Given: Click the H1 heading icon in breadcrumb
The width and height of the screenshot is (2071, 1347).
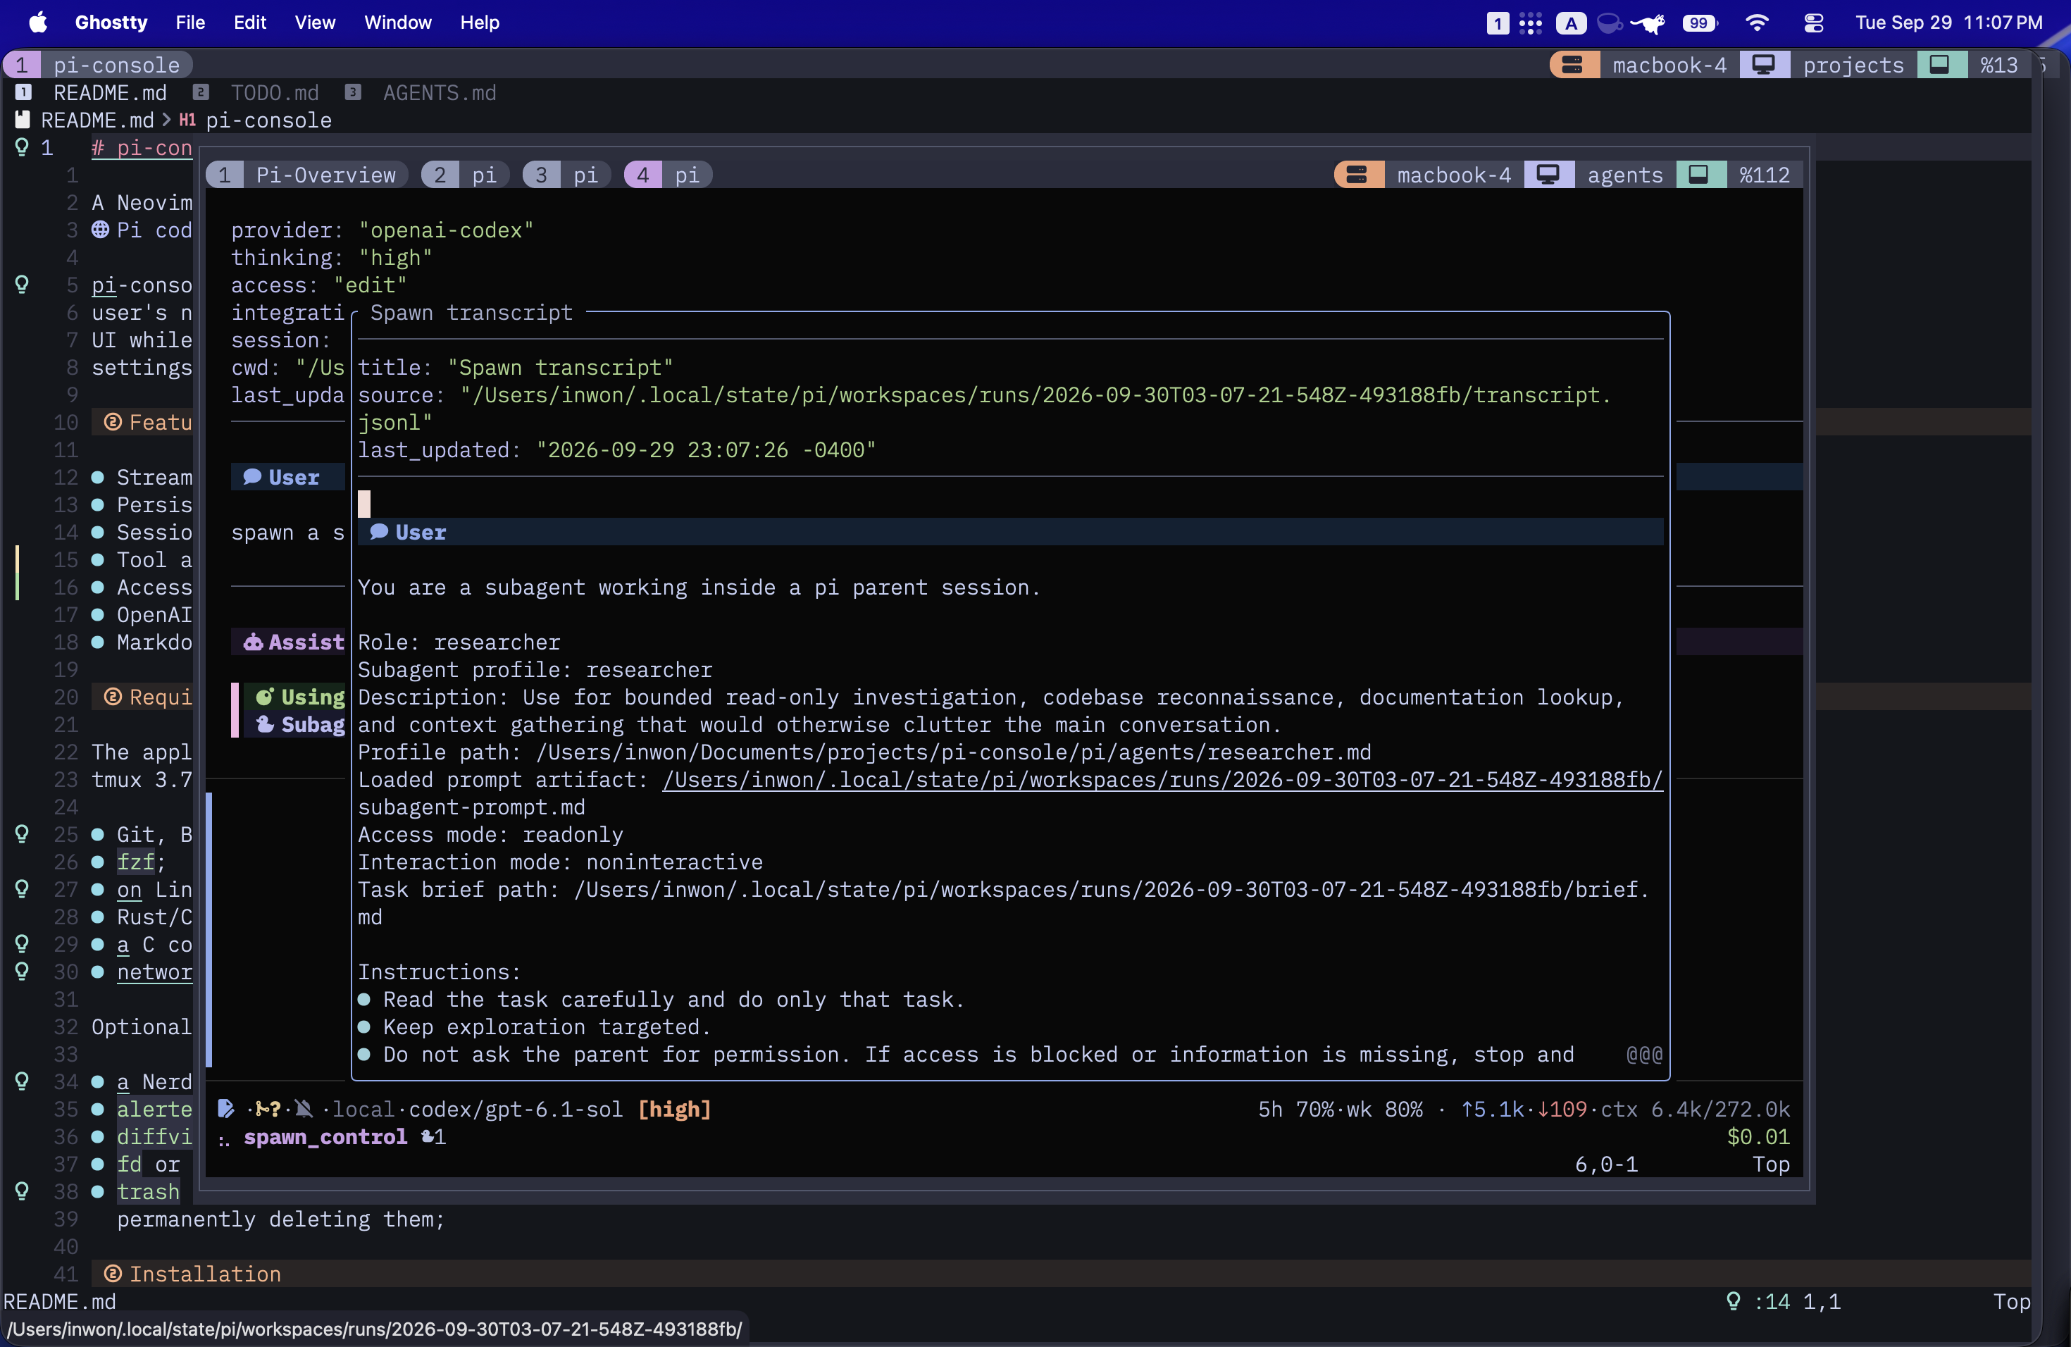Looking at the screenshot, I should [187, 120].
